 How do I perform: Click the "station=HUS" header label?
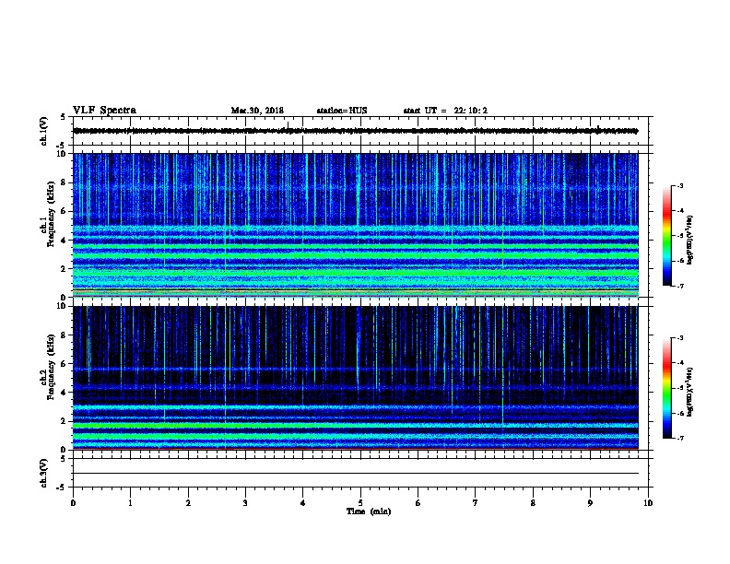pyautogui.click(x=342, y=111)
